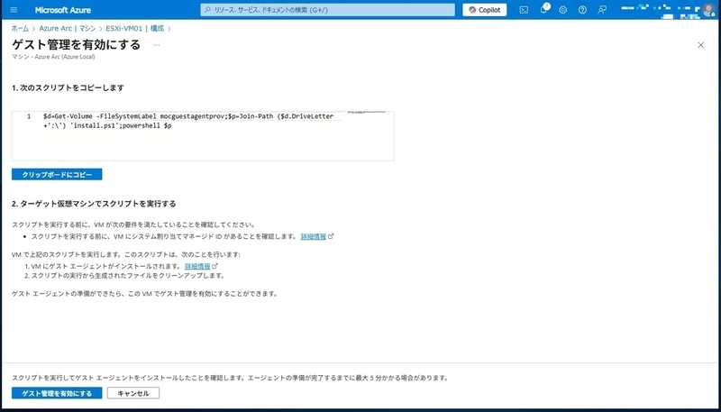Click external link icon after guest agent link
The height and width of the screenshot is (412, 721).
pos(214,266)
